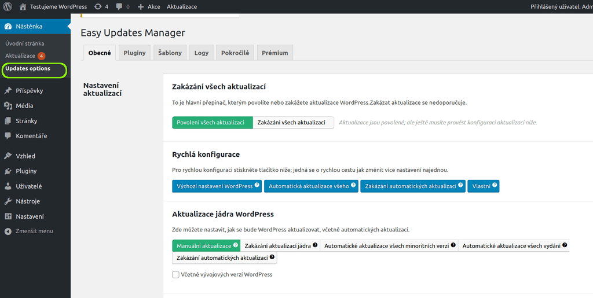Open Přihlášený uživatel account menu
593x298 pixels.
pos(562,6)
